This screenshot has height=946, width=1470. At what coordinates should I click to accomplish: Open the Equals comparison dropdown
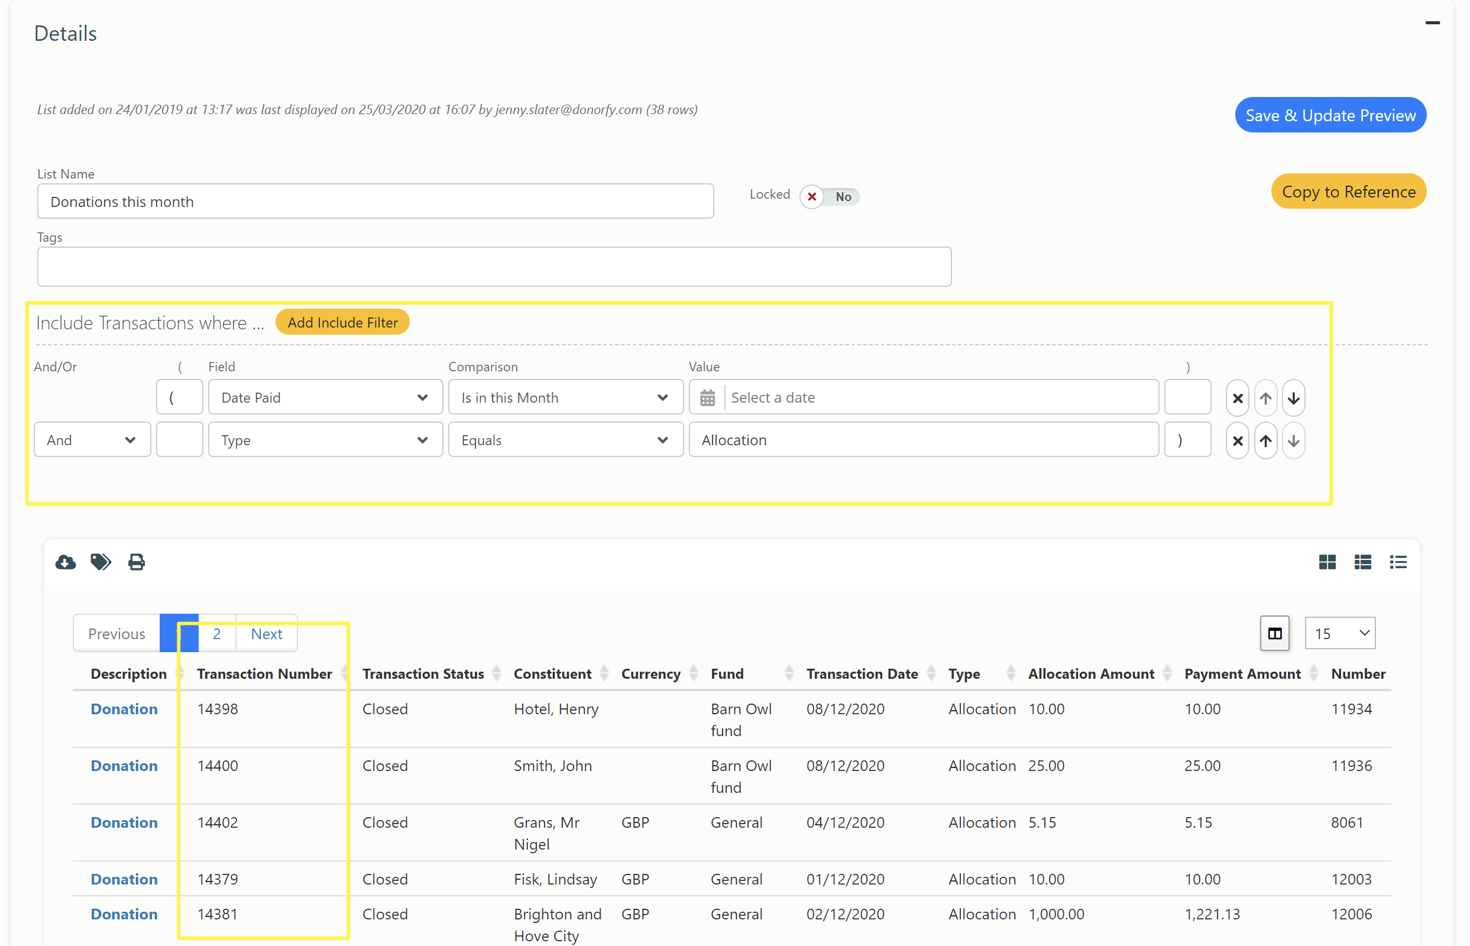(x=565, y=440)
